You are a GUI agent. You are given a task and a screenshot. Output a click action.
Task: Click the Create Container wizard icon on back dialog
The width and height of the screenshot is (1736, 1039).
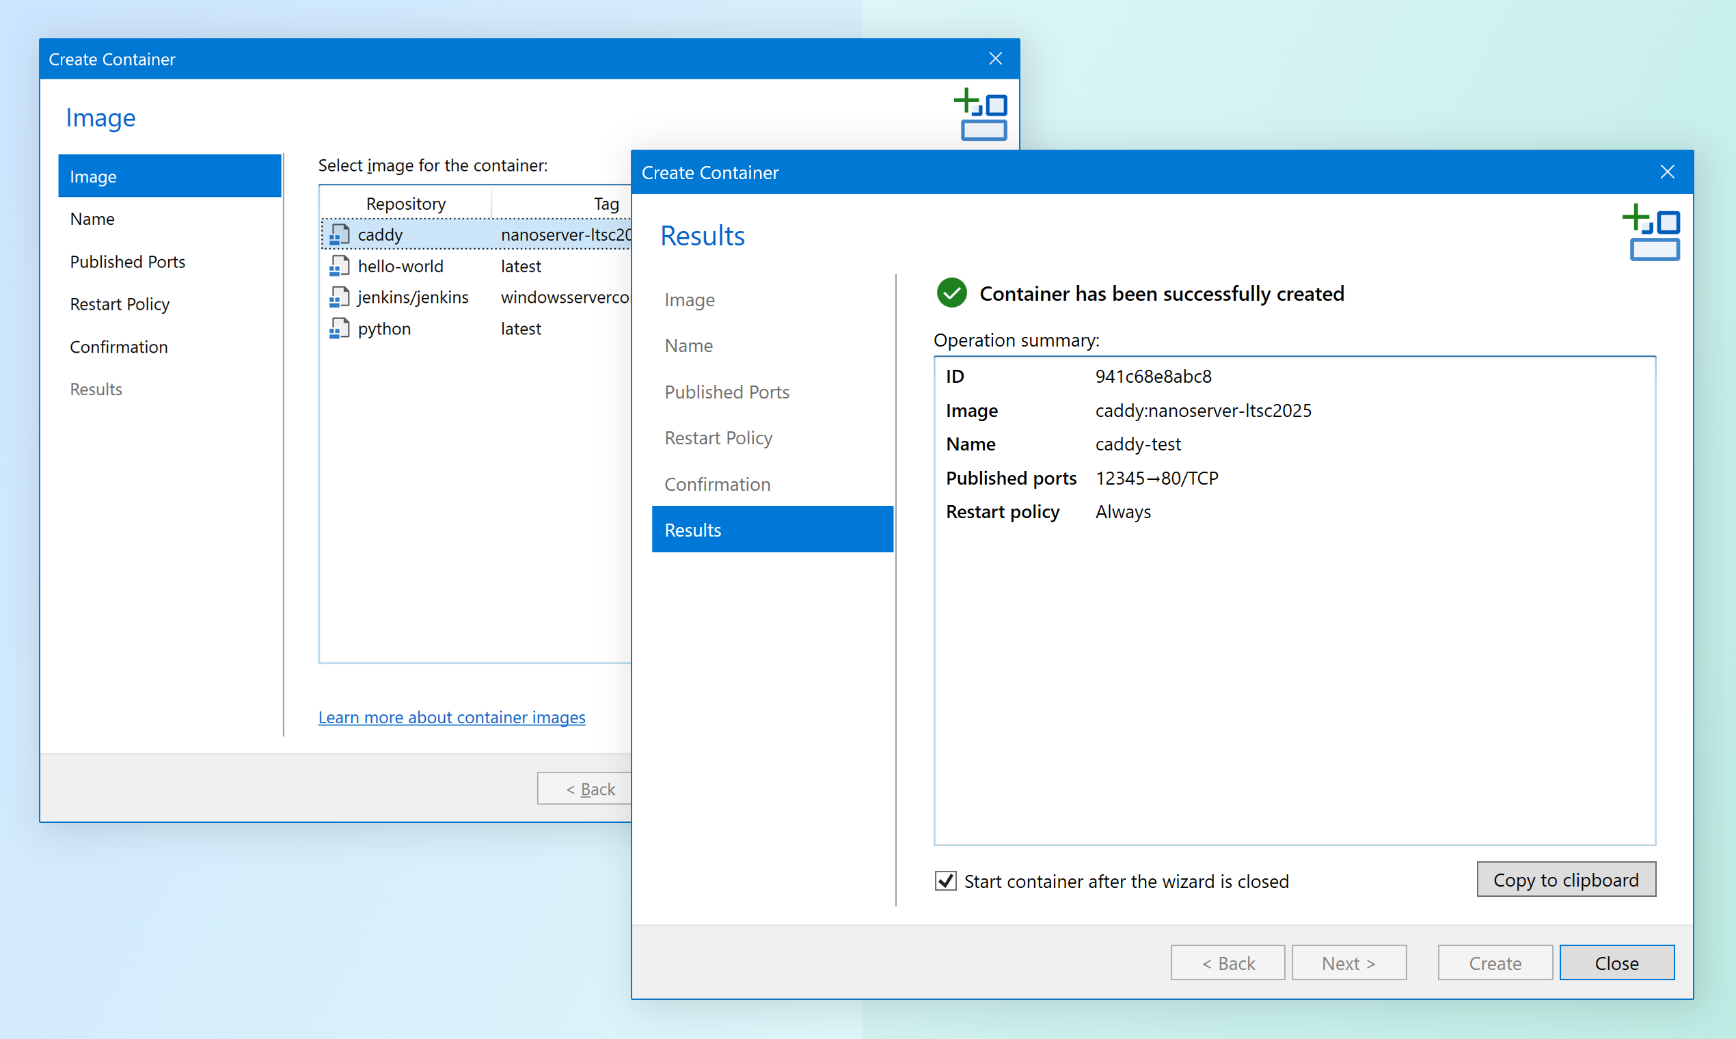(x=981, y=115)
